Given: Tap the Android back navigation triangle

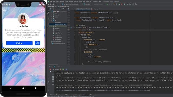Looking at the screenshot, I should (x=11, y=88).
